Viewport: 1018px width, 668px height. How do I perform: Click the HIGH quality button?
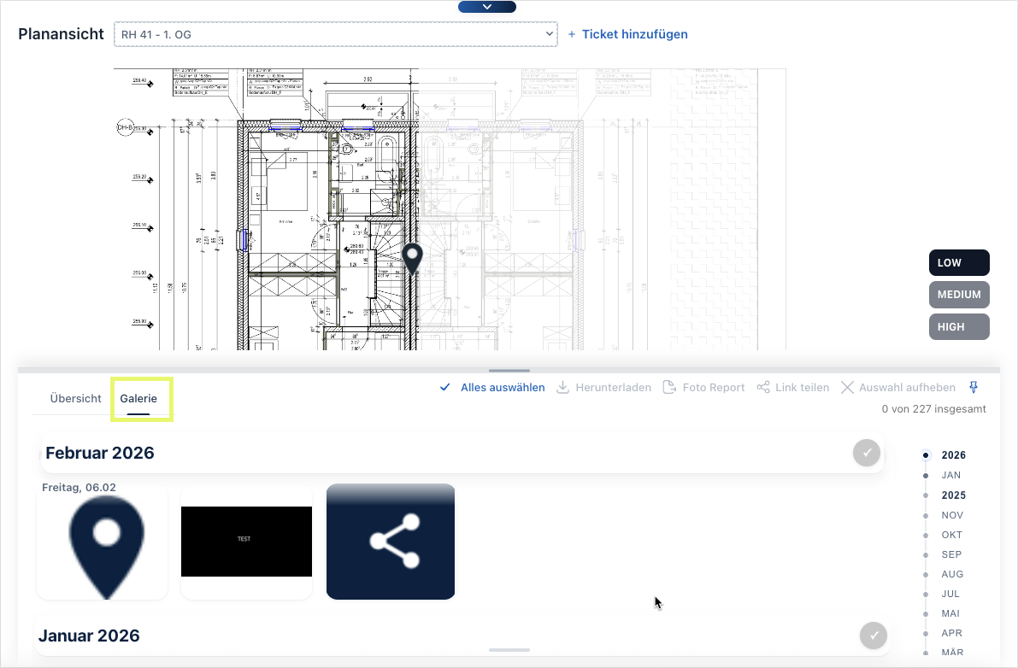959,327
